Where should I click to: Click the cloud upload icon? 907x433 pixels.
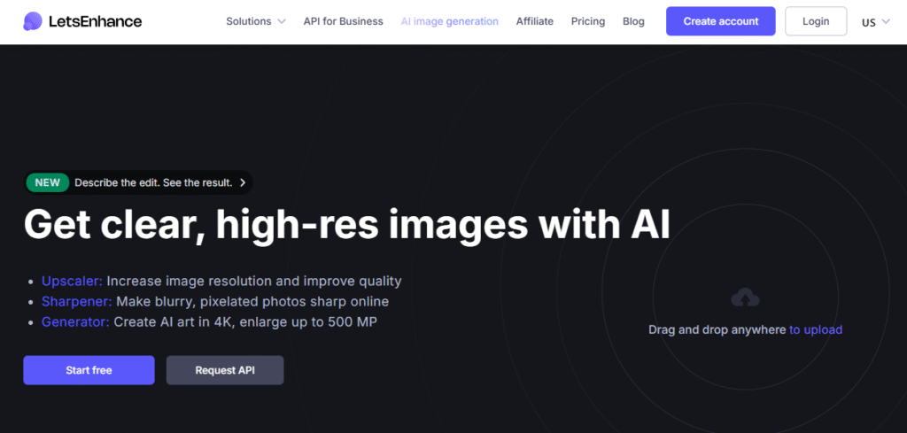pos(745,298)
